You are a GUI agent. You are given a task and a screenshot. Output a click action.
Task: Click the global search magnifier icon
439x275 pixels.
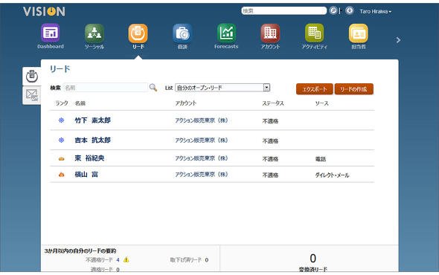click(333, 10)
